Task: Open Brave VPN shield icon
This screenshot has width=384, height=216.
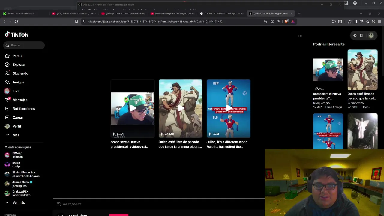Action: coord(373,22)
